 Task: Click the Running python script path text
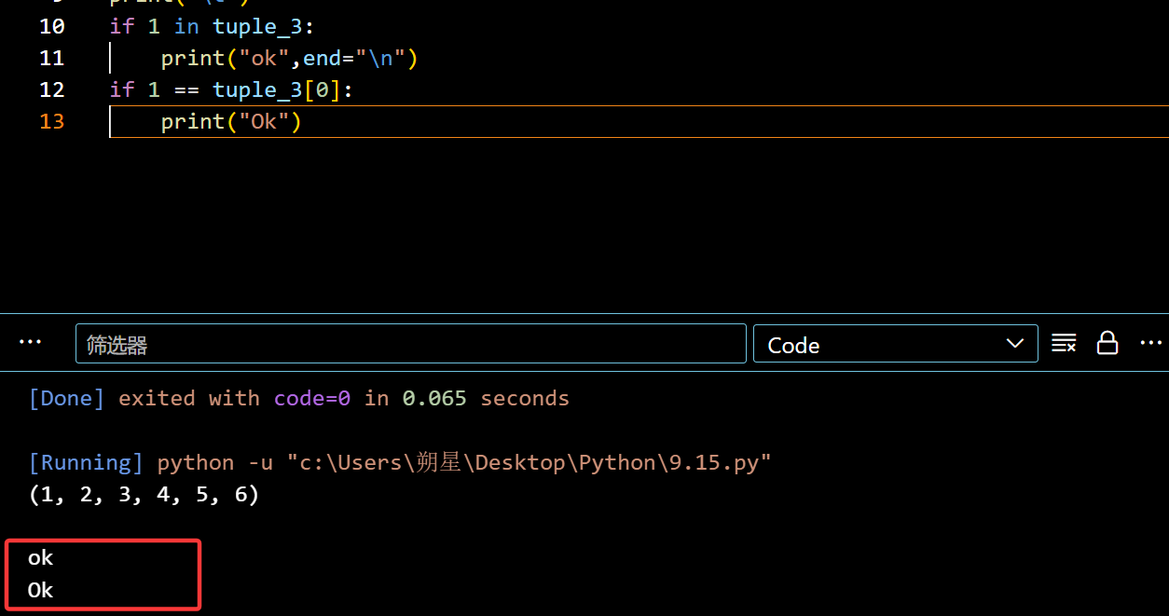399,462
